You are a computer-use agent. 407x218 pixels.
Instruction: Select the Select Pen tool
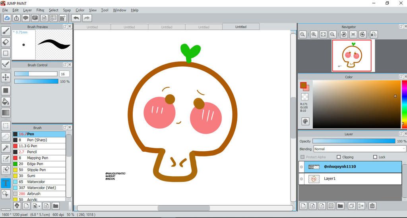coord(6,159)
